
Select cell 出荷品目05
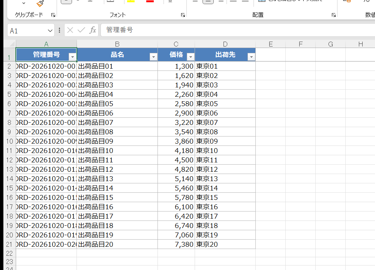click(x=117, y=104)
